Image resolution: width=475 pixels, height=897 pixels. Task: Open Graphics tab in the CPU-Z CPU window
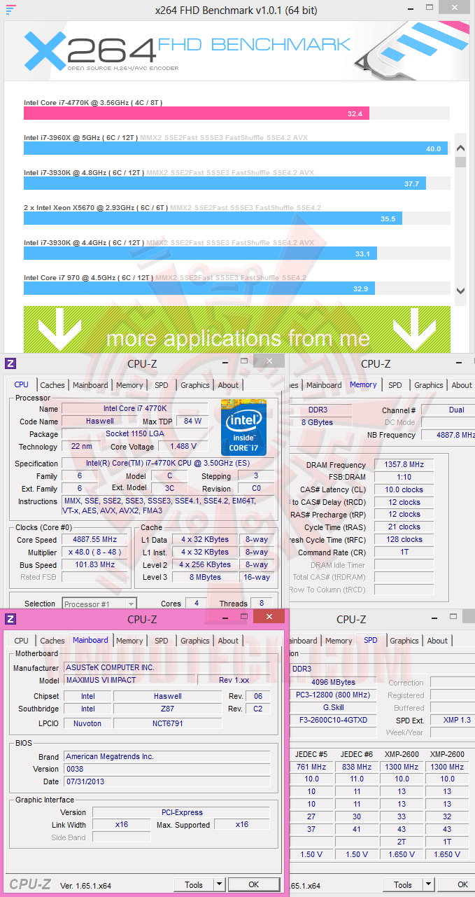pyautogui.click(x=195, y=385)
